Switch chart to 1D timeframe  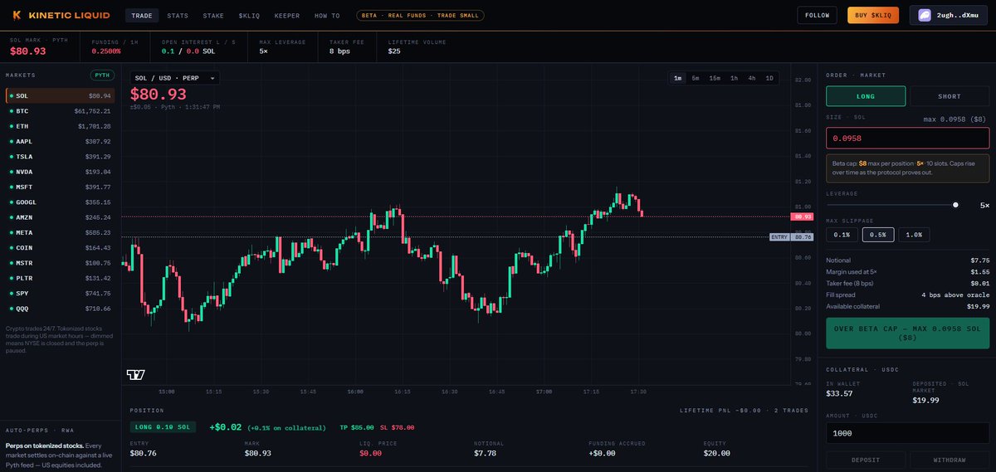coord(769,78)
